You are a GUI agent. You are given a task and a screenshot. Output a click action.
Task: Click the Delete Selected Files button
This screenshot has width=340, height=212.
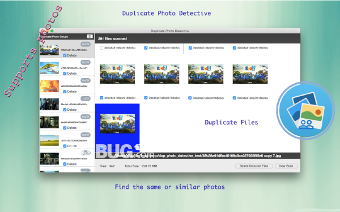254,166
